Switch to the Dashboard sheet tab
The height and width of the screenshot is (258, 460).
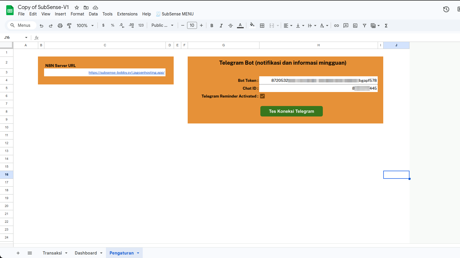tap(86, 253)
